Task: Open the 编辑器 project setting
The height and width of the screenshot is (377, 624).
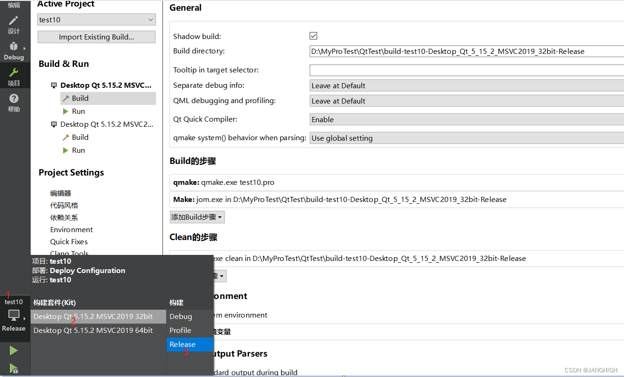Action: coord(61,193)
